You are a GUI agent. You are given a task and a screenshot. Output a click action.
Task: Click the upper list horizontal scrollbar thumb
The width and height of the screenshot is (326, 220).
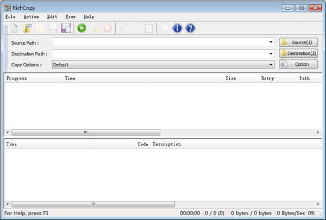pos(86,132)
